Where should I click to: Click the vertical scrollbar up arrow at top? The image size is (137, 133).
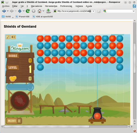pyautogui.click(x=135, y=21)
